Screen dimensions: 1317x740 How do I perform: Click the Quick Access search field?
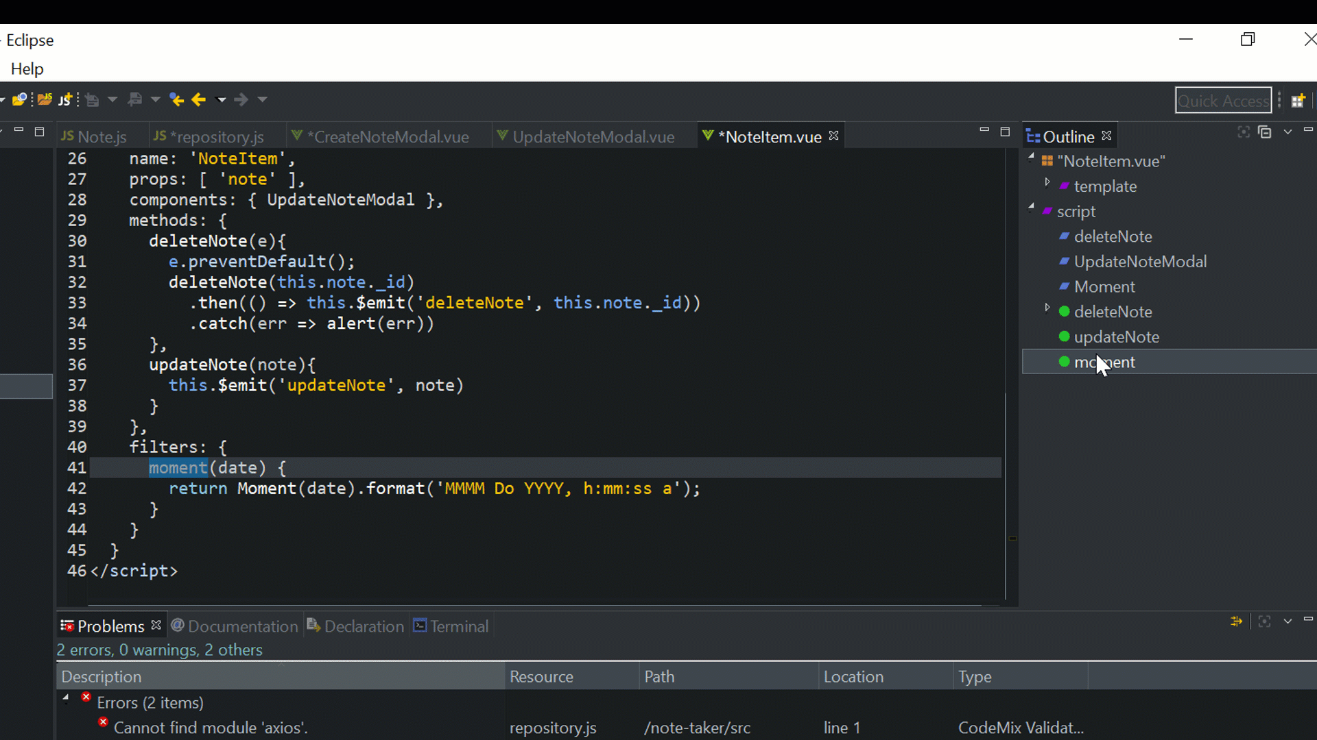pyautogui.click(x=1222, y=101)
